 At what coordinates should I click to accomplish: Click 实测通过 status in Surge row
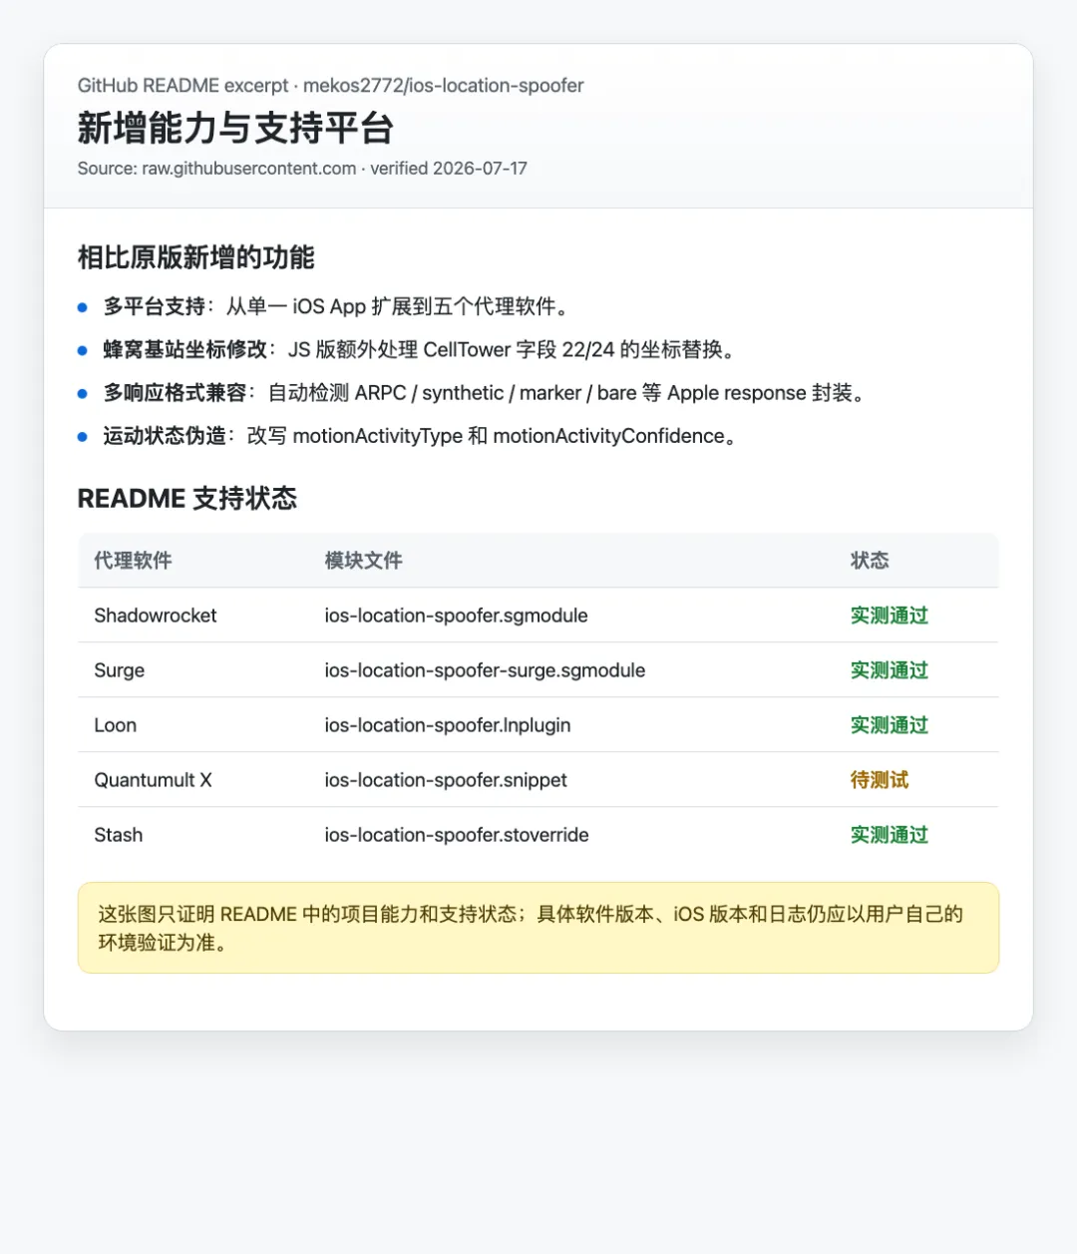click(890, 670)
